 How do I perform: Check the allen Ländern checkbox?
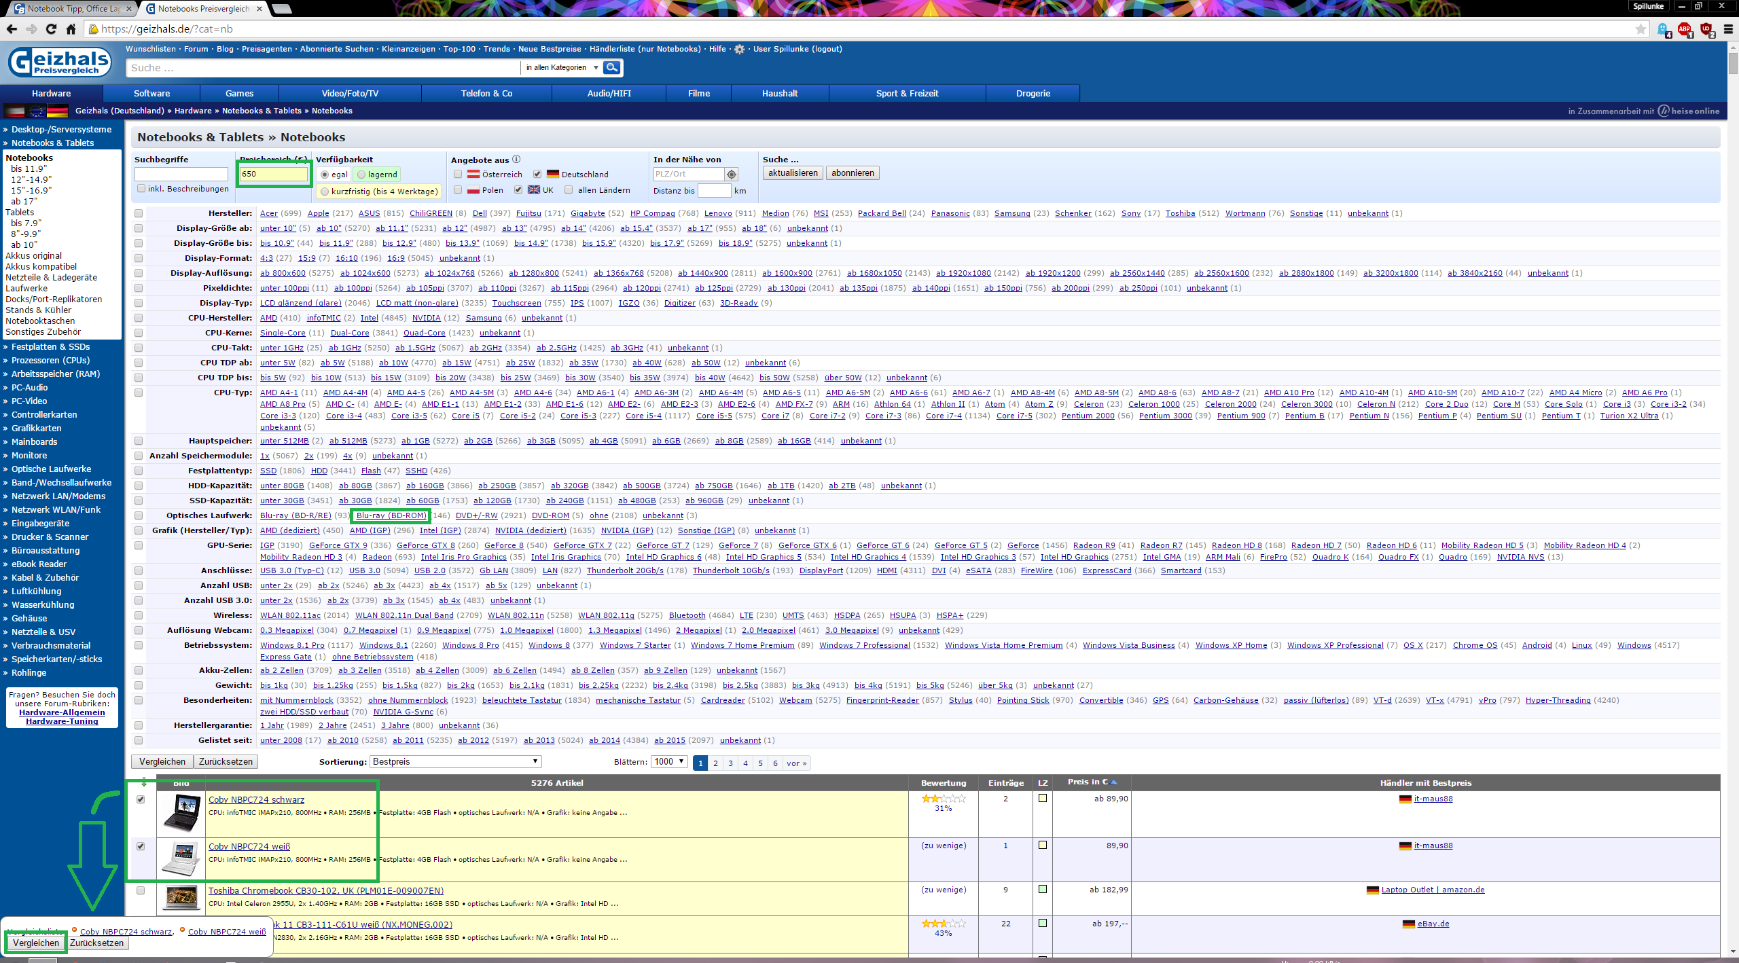[569, 190]
